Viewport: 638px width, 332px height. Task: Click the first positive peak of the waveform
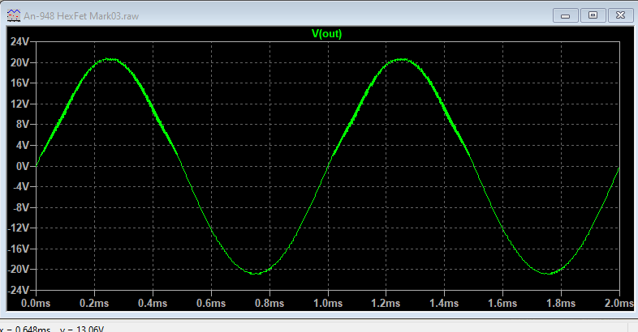pyautogui.click(x=109, y=59)
